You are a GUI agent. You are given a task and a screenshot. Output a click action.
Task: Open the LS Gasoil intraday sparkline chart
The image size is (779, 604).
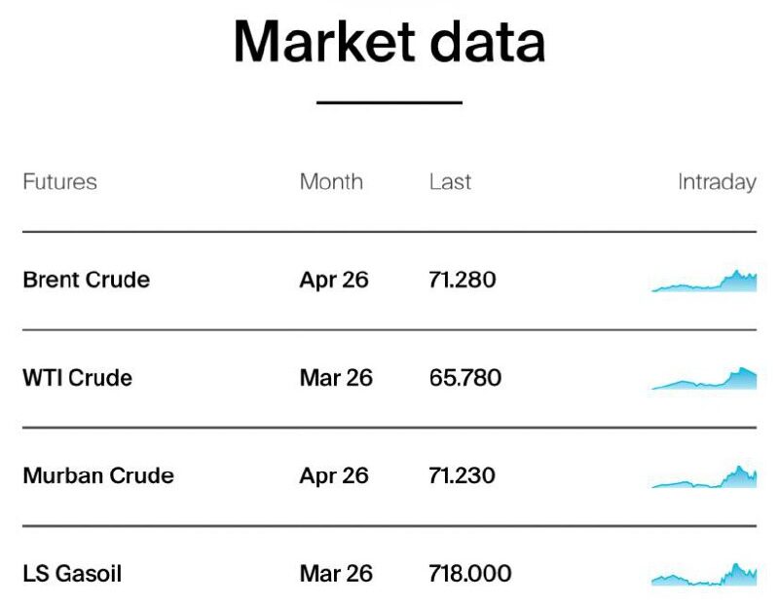click(704, 574)
